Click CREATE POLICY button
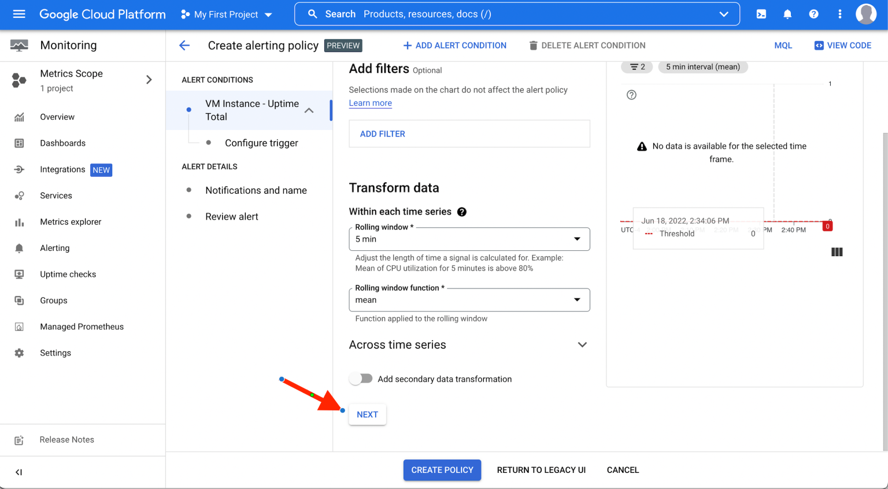 click(442, 470)
